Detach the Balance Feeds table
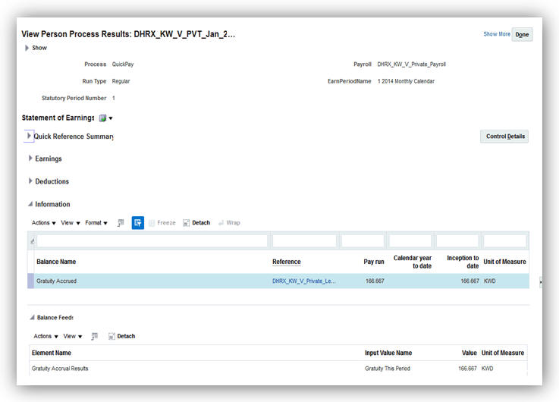Viewport: 559px width, 402px height. coord(121,336)
